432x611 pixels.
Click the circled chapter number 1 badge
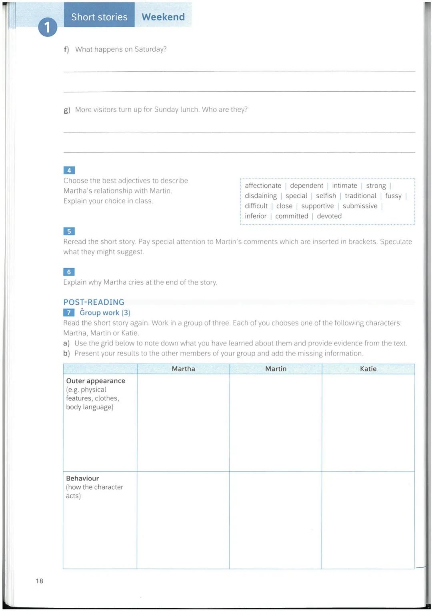48,27
